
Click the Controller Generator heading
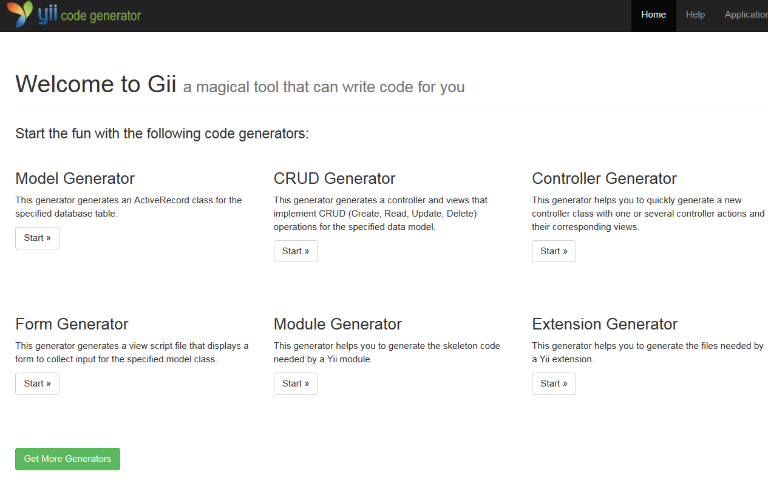(604, 178)
